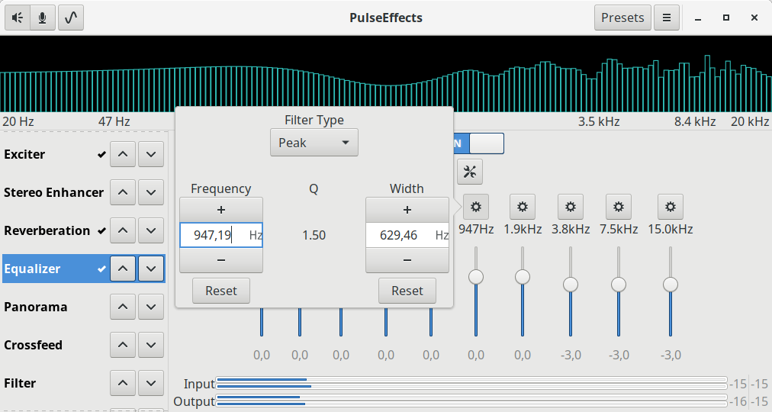
Task: Open the spectrum wave test button
Action: [71, 18]
